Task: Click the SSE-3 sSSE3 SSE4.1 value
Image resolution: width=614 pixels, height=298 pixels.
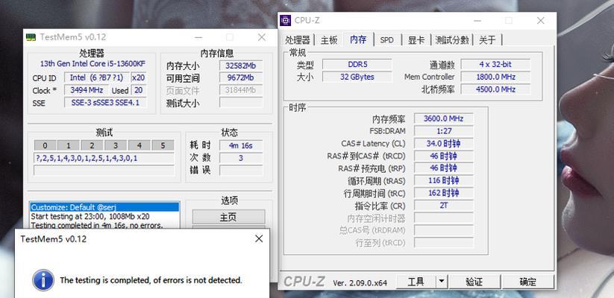Action: point(105,103)
